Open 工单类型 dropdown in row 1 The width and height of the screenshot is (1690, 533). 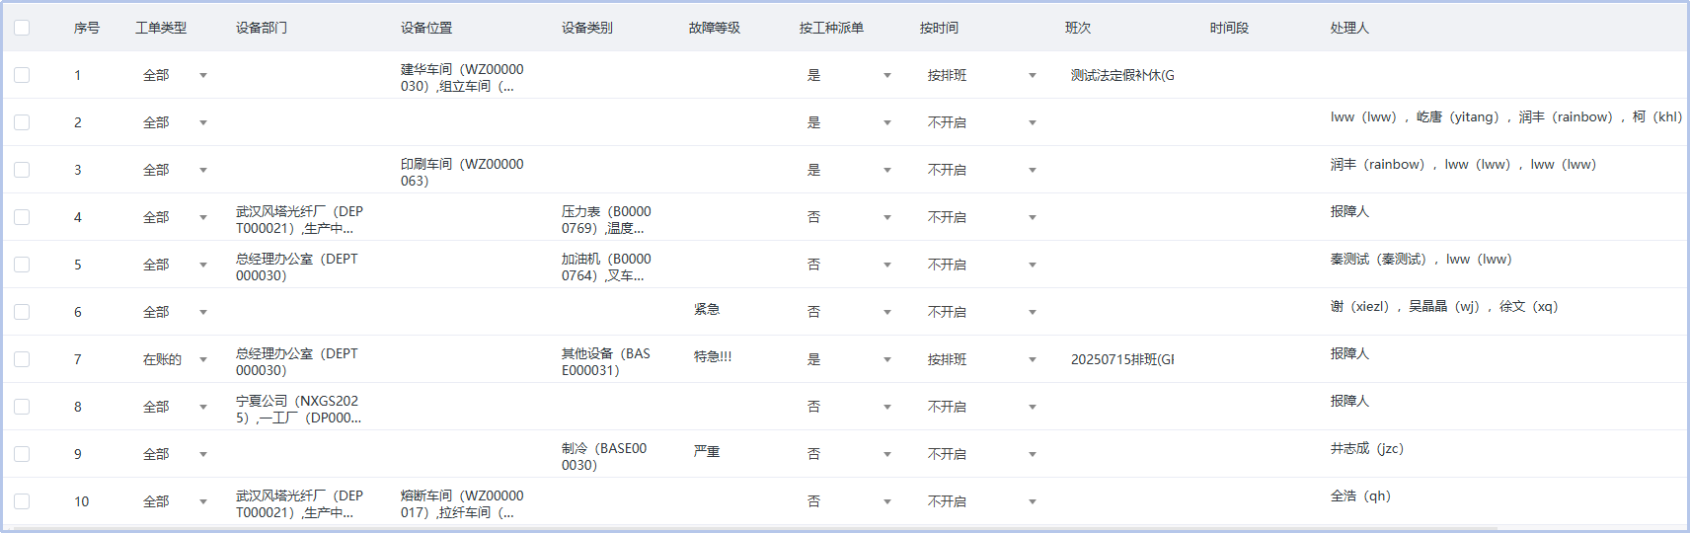point(175,75)
